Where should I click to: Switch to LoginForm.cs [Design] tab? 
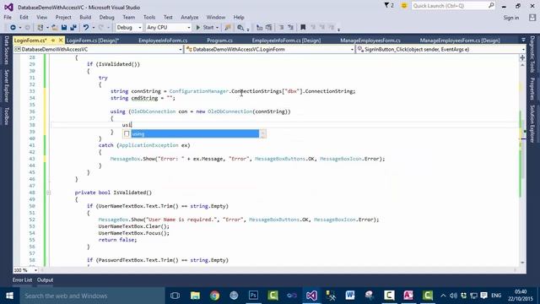93,41
